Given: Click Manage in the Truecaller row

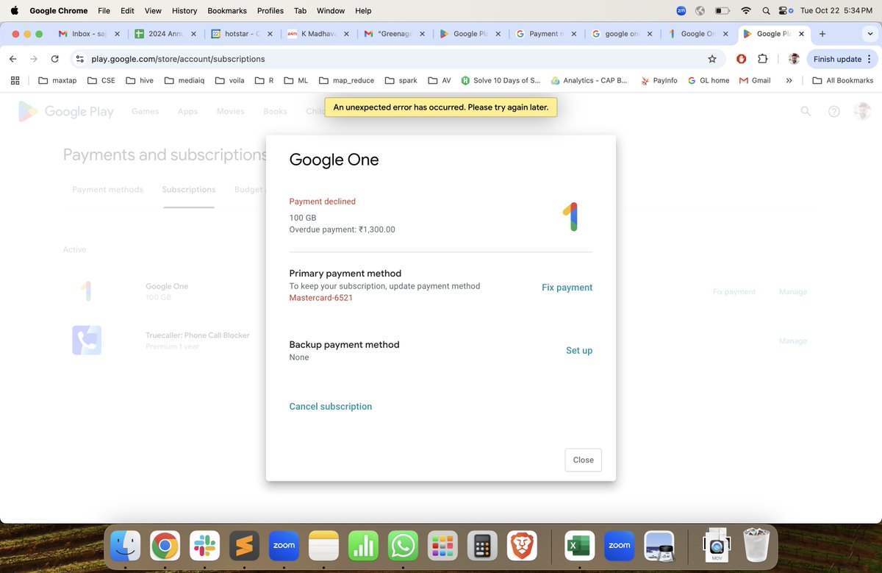Looking at the screenshot, I should coord(793,341).
